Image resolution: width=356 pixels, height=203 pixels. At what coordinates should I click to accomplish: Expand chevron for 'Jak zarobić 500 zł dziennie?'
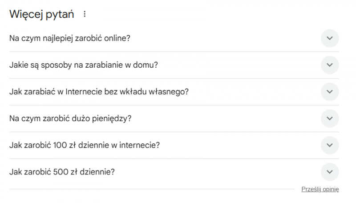coord(330,172)
